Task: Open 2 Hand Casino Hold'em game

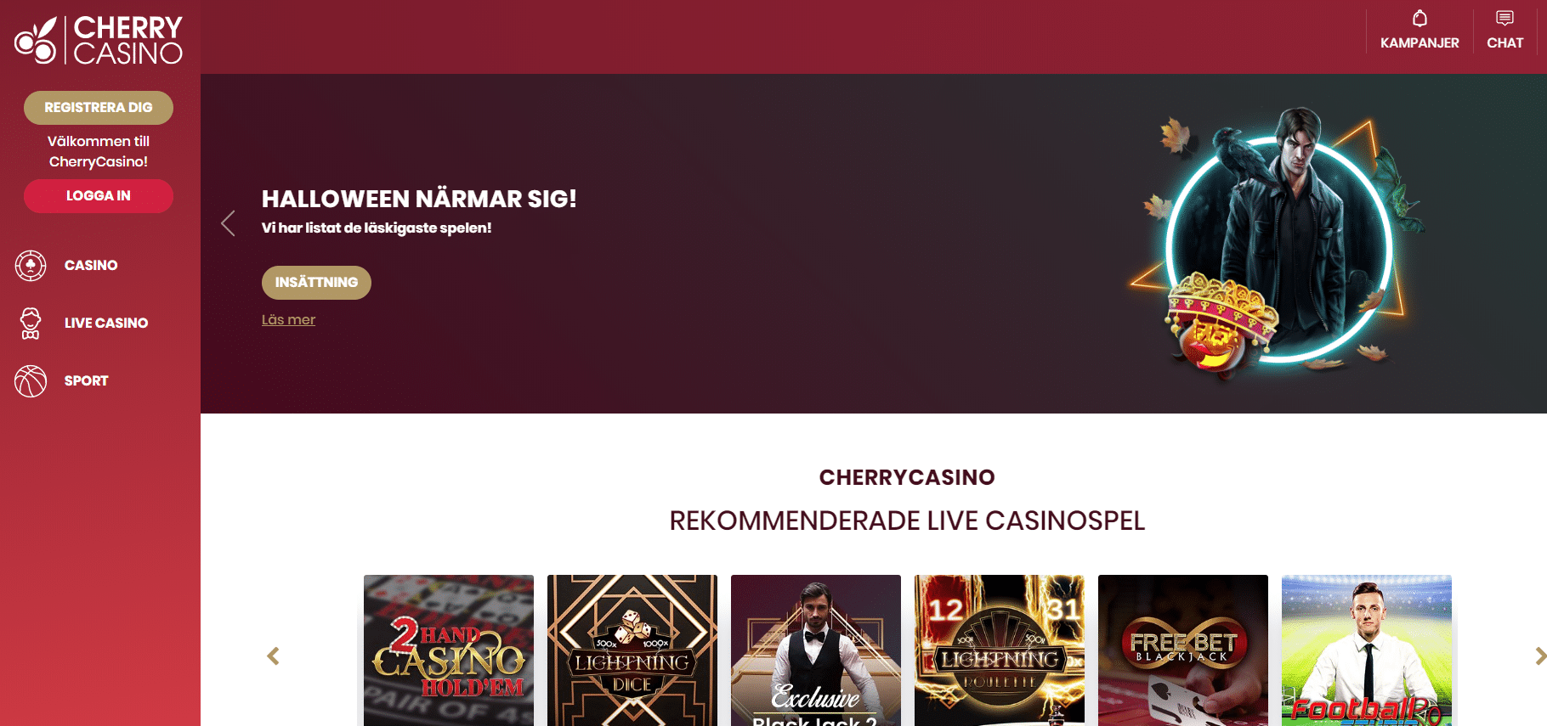Action: (449, 650)
